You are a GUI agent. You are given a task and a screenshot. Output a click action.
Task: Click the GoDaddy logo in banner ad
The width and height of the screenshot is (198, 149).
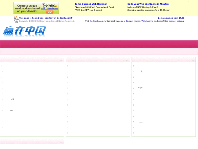click(x=50, y=5)
